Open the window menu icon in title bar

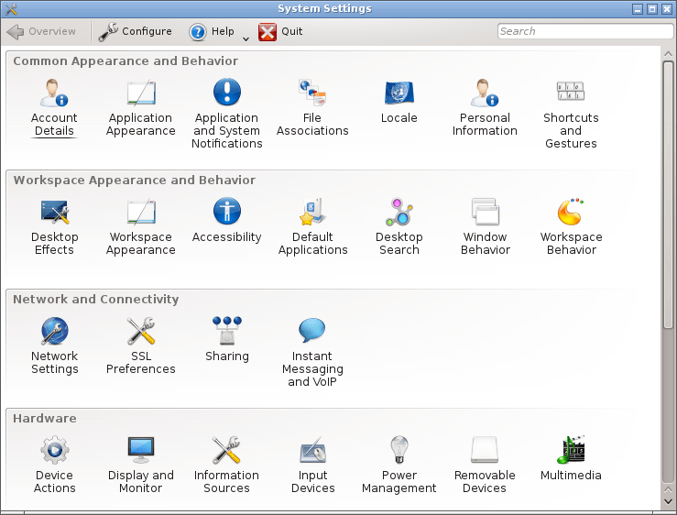pyautogui.click(x=10, y=8)
